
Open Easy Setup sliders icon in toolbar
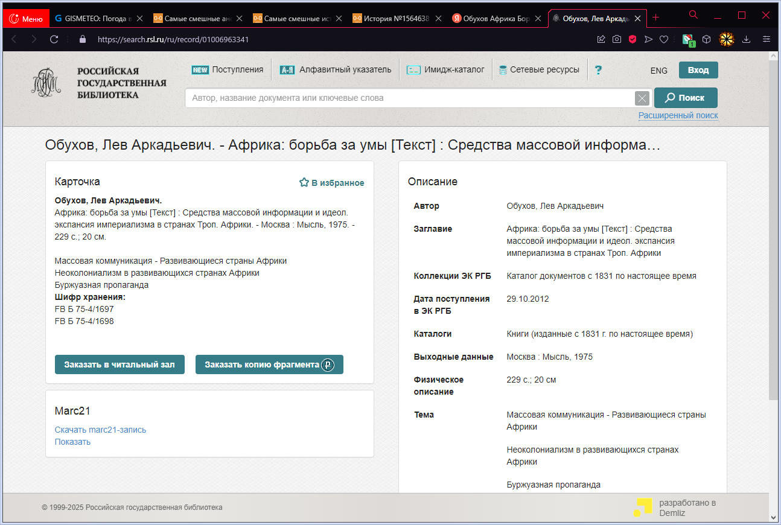tap(767, 39)
